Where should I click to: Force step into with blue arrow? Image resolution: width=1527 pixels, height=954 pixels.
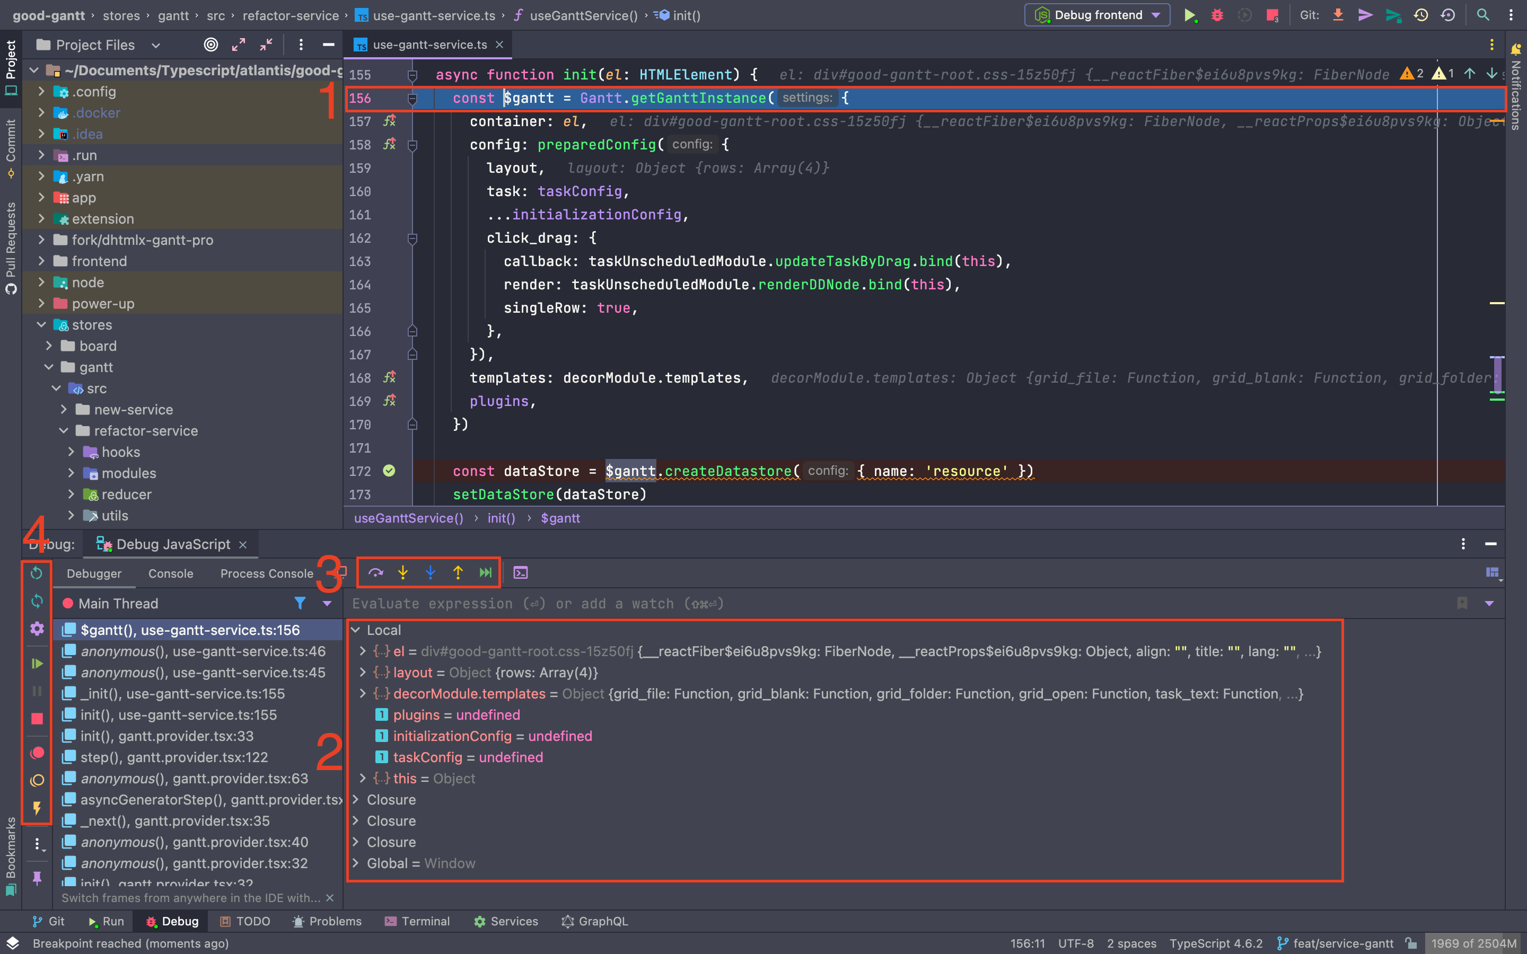click(431, 572)
